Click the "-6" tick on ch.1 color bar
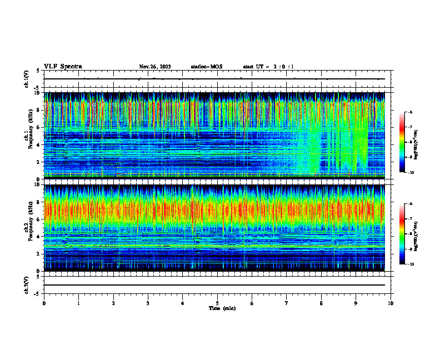 tap(410, 112)
